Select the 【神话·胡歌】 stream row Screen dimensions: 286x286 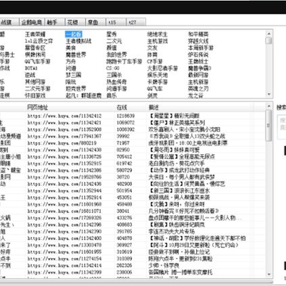click(x=133, y=238)
